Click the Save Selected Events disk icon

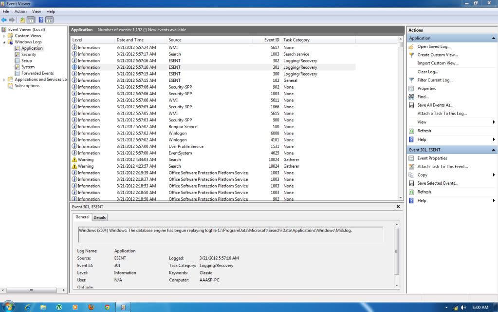click(411, 183)
